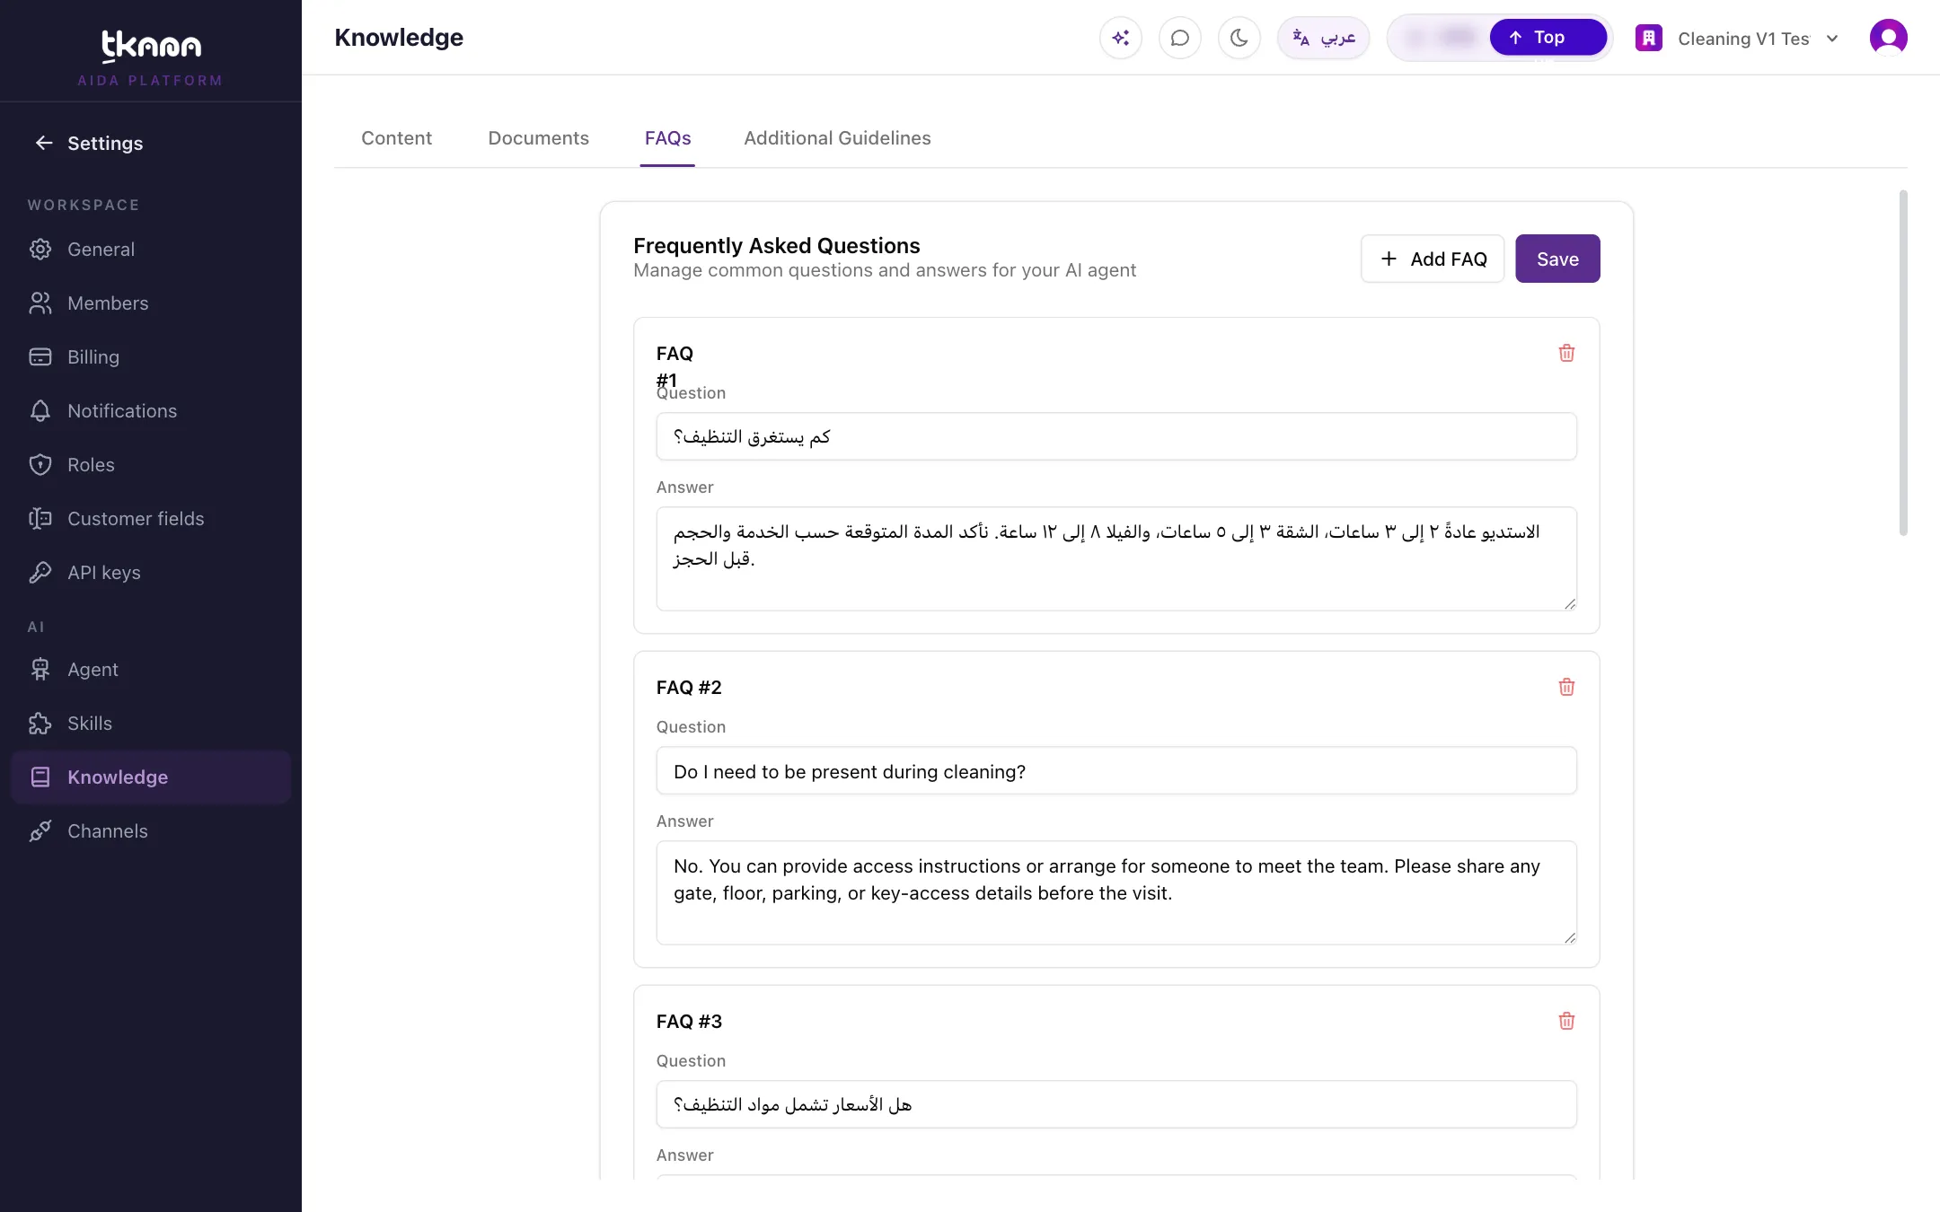Open API keys page

point(151,573)
